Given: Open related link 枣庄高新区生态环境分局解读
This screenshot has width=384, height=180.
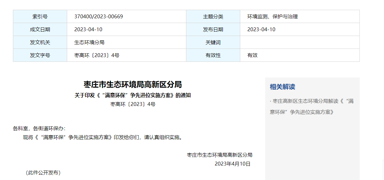Looking at the screenshot, I should pyautogui.click(x=312, y=106).
